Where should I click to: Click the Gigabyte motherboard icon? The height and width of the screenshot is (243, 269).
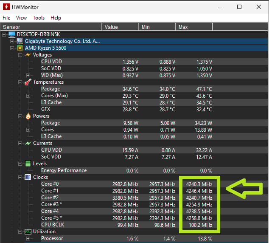pos(20,41)
